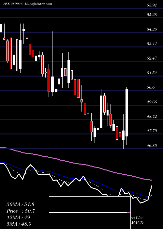Click the 53.41 price axis label
Viewport: 163px width, 229px height.
pos(152,44)
